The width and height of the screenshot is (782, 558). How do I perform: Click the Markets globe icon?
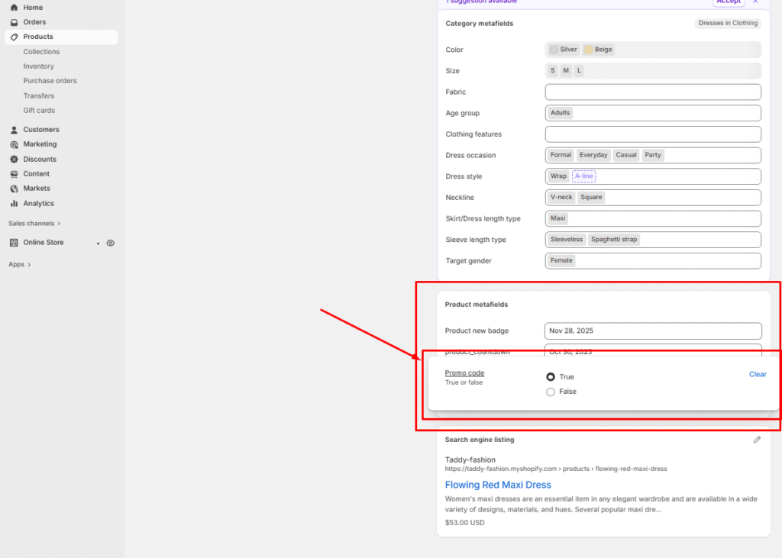(14, 189)
